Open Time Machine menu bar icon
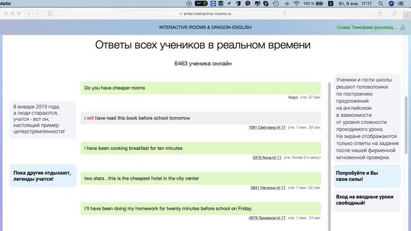Screen dimensions: 411x231 275,3
